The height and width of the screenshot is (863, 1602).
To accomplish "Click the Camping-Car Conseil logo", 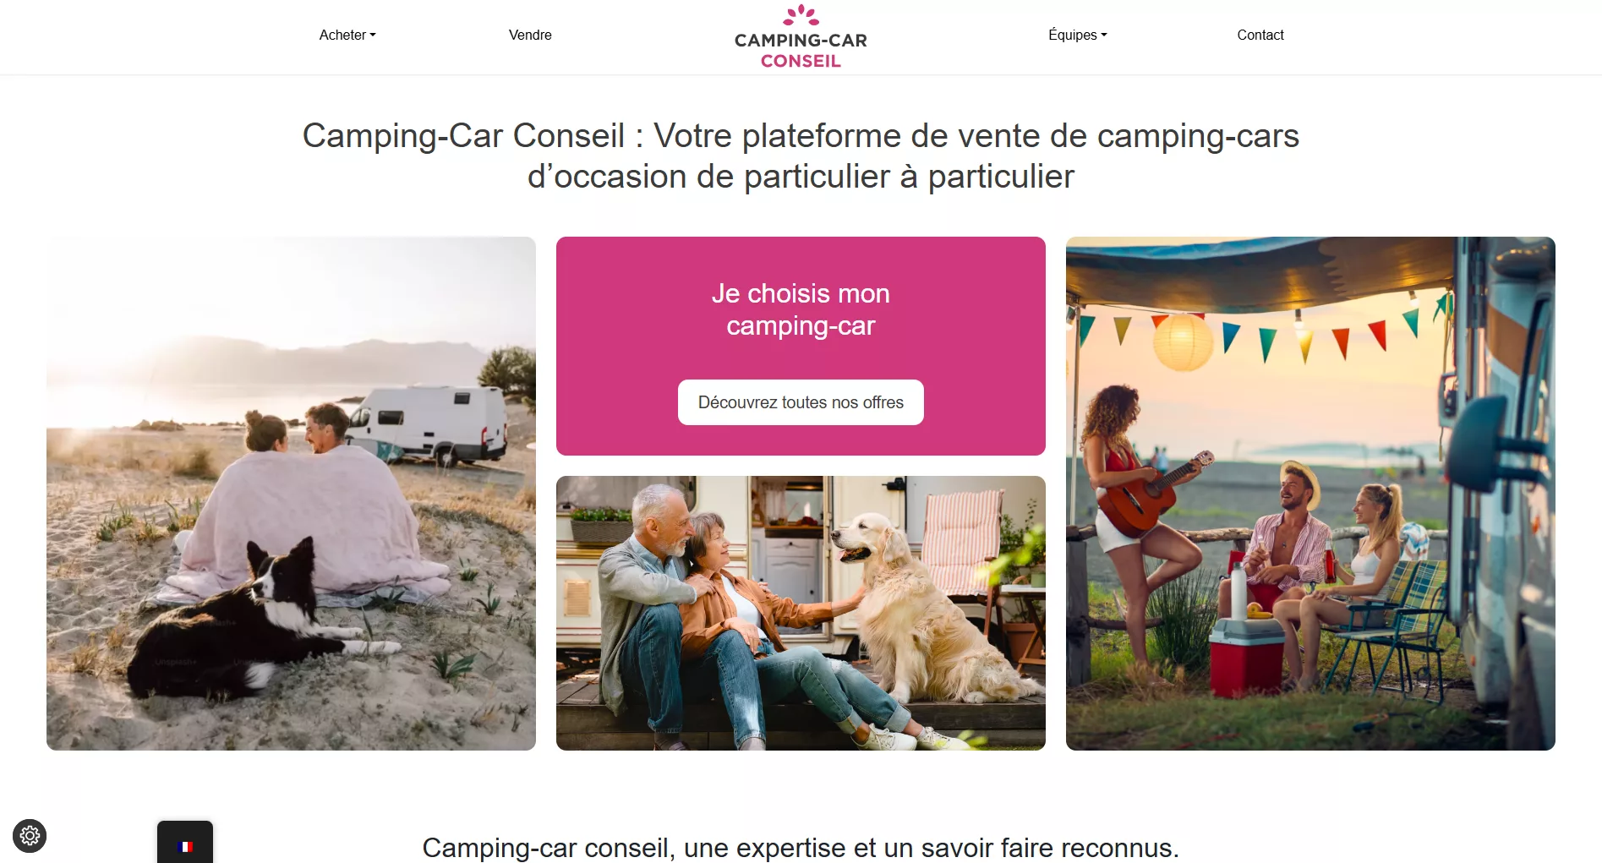I will [801, 37].
